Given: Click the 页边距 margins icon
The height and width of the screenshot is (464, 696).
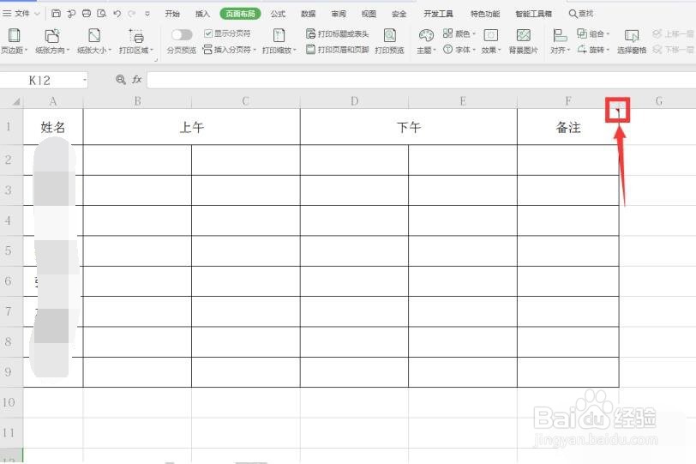Looking at the screenshot, I should pos(15,35).
